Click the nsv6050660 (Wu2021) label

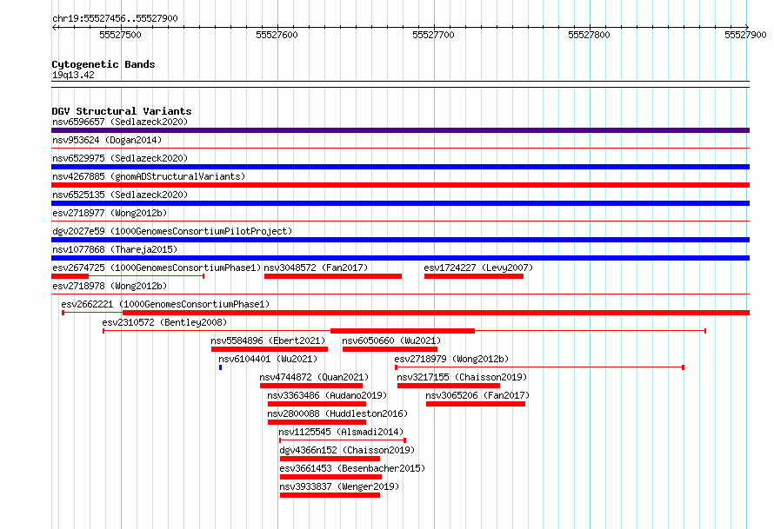tap(391, 341)
